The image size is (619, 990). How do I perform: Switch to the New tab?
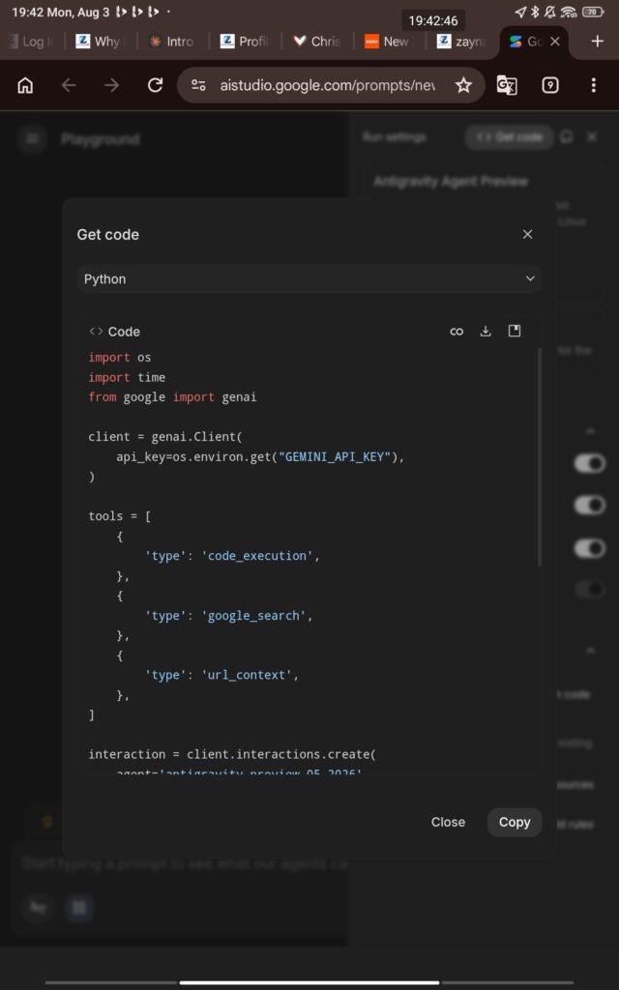[x=391, y=42]
